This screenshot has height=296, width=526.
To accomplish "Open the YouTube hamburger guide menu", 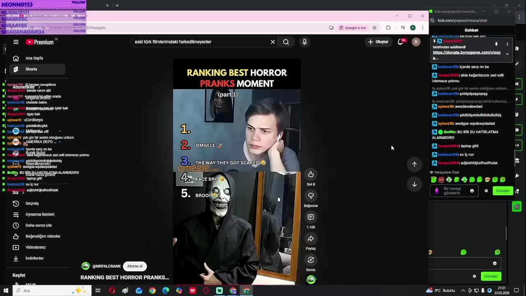I will (16, 42).
